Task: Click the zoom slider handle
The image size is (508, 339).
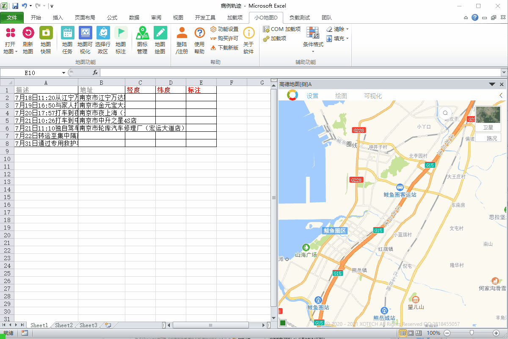Action: [472, 333]
